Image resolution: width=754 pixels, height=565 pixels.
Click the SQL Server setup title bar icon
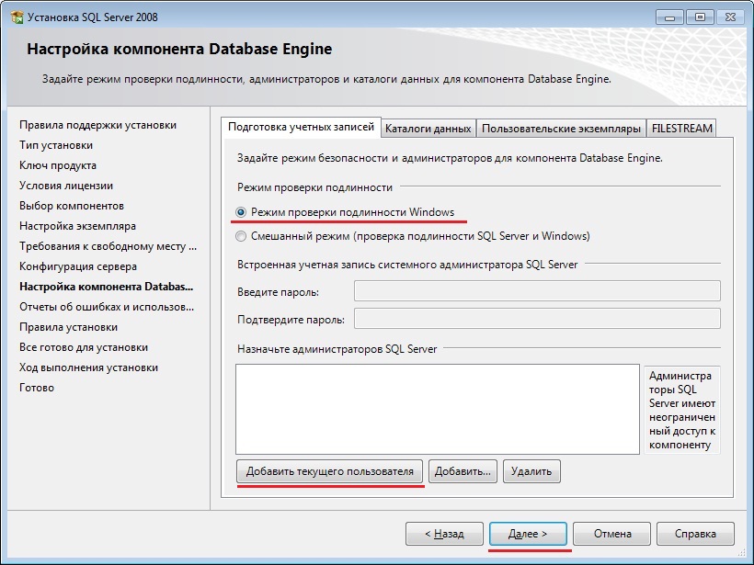[x=17, y=17]
